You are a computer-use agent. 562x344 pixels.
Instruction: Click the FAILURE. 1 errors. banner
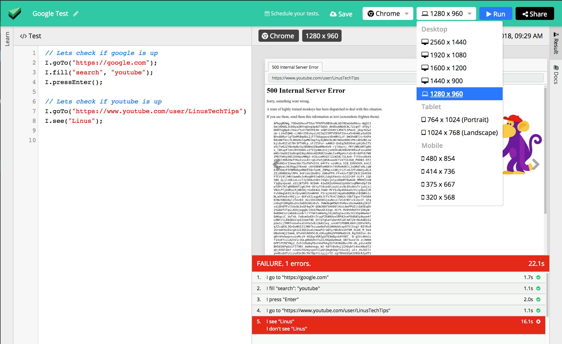tap(400, 263)
